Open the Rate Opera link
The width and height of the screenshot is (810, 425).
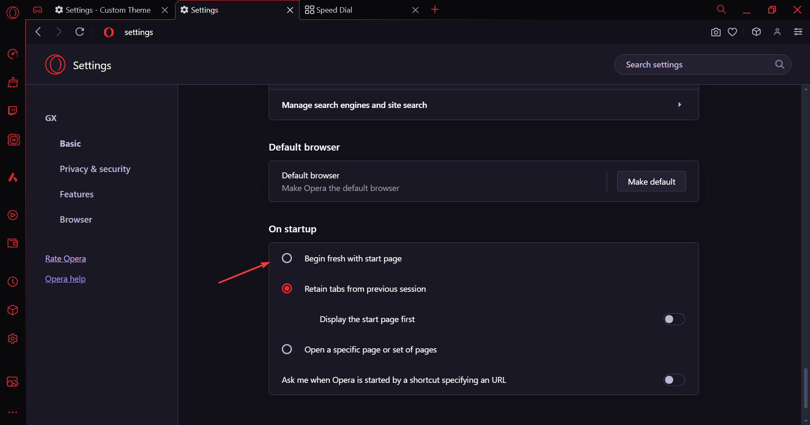point(65,258)
